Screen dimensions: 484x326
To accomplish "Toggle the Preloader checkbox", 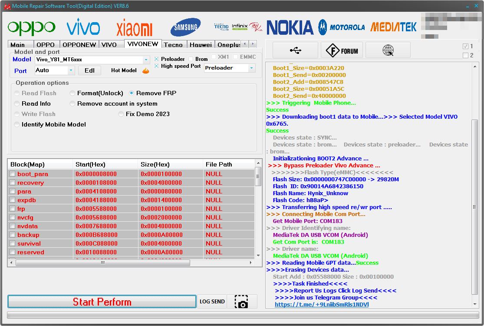I will point(157,59).
